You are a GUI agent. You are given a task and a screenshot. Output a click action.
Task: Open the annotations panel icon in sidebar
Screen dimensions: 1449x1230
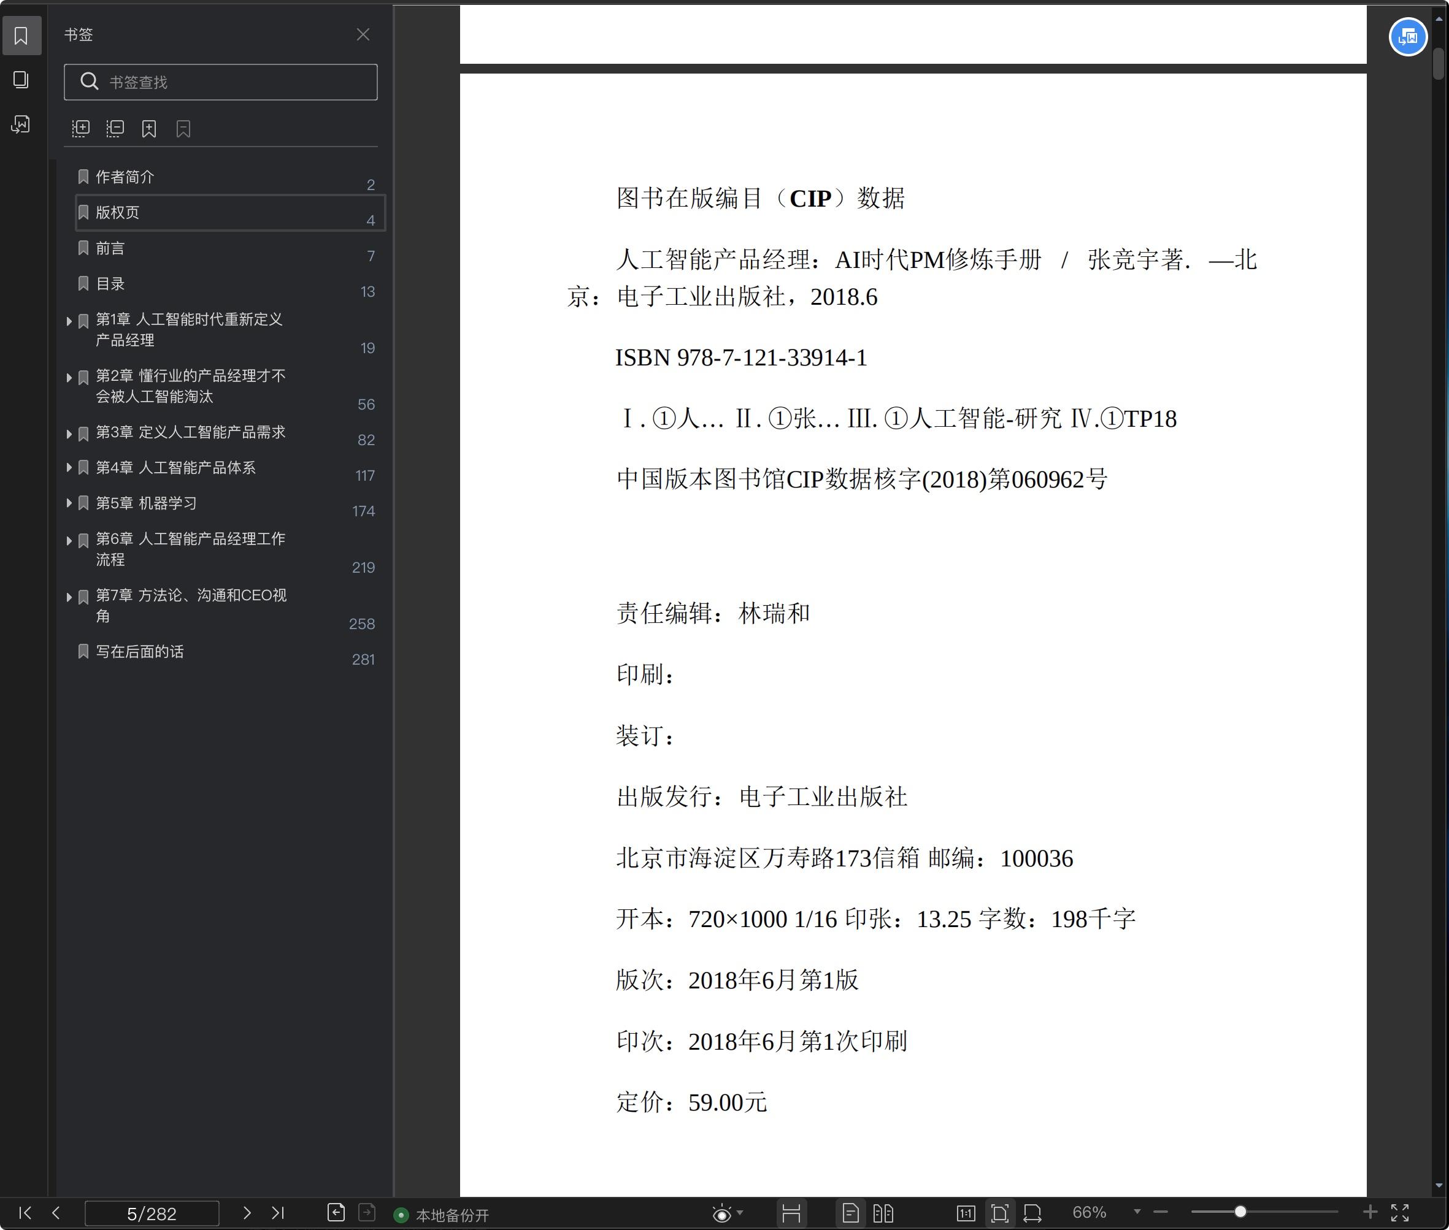[x=21, y=125]
